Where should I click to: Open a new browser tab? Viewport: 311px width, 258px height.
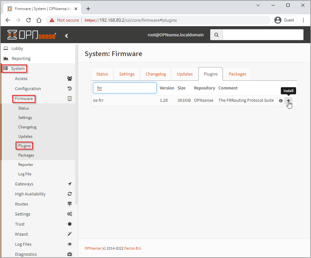88,9
